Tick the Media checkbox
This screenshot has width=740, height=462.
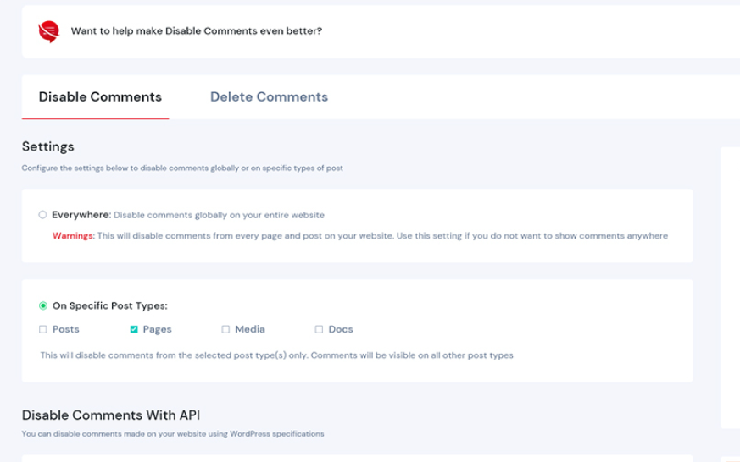pyautogui.click(x=225, y=330)
